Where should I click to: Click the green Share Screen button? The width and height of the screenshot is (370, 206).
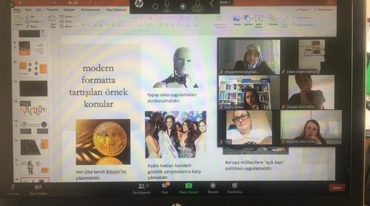(188, 188)
